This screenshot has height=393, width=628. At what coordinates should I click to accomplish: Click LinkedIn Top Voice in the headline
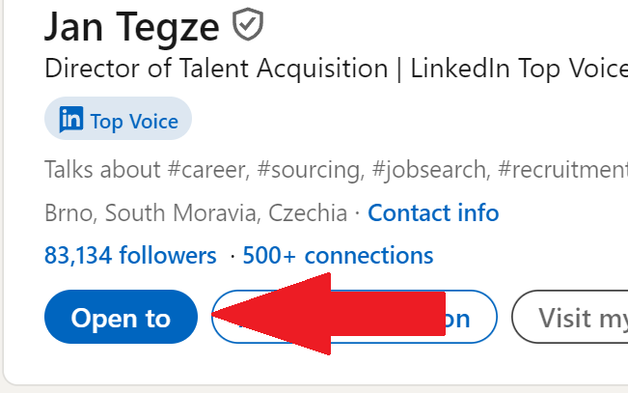(x=519, y=69)
